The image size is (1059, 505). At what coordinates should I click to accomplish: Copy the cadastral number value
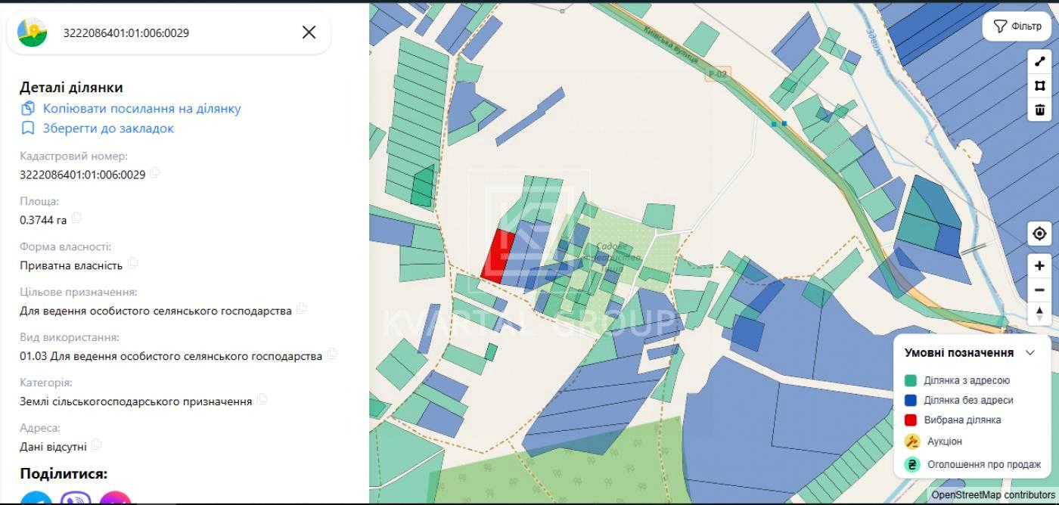click(x=155, y=173)
